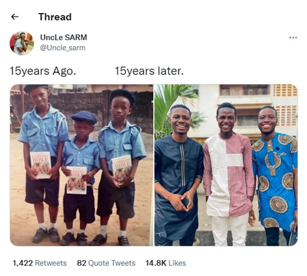Click the man in pink-white outfit

[x=229, y=173]
